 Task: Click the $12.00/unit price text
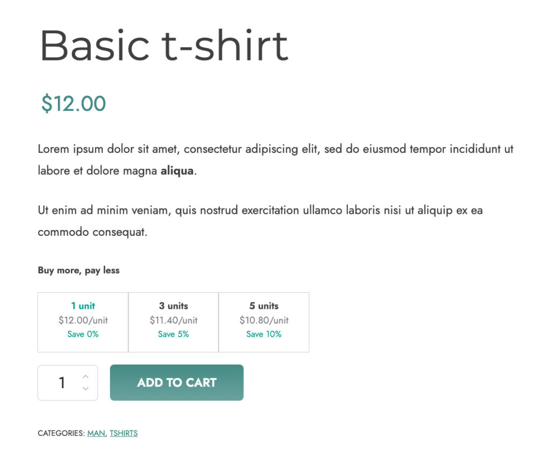[83, 320]
